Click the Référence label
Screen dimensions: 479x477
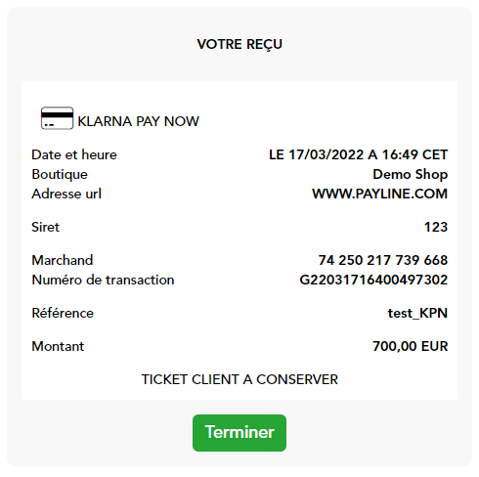pyautogui.click(x=63, y=313)
